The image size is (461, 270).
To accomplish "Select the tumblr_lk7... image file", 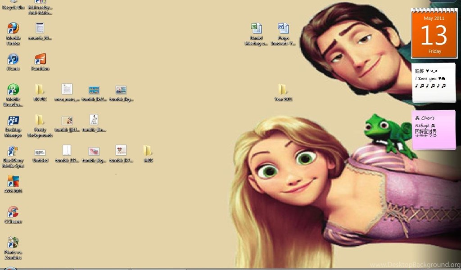I will 121,153.
